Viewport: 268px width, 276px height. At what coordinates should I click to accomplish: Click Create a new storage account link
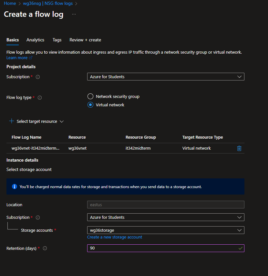(115, 237)
